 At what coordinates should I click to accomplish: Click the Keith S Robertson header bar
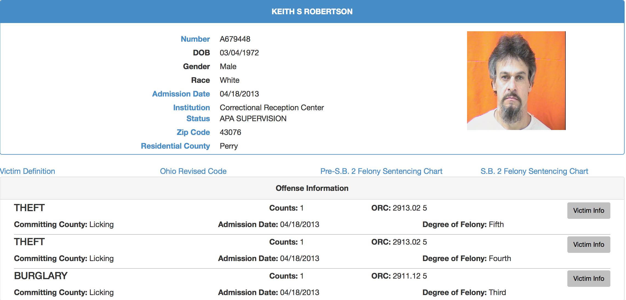312,12
